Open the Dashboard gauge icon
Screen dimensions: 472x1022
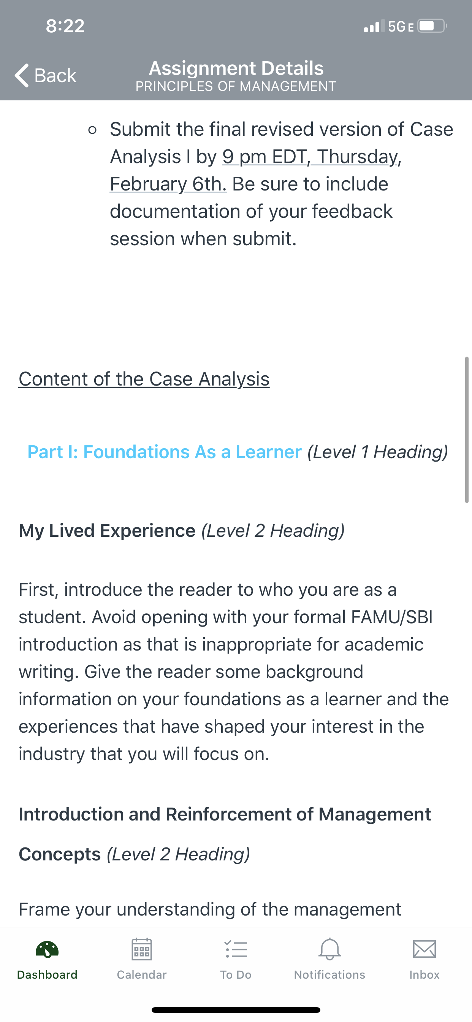click(x=47, y=949)
